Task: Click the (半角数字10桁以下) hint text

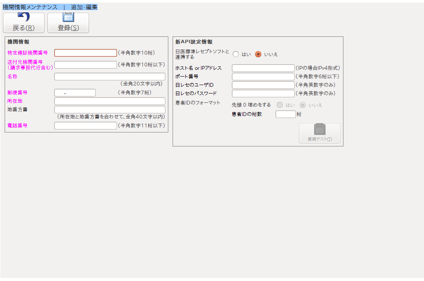Action: [142, 65]
